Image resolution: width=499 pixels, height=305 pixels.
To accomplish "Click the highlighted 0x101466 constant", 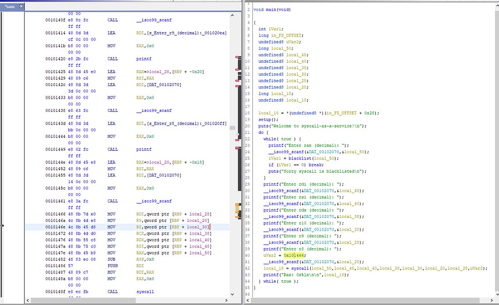I will tap(293, 255).
